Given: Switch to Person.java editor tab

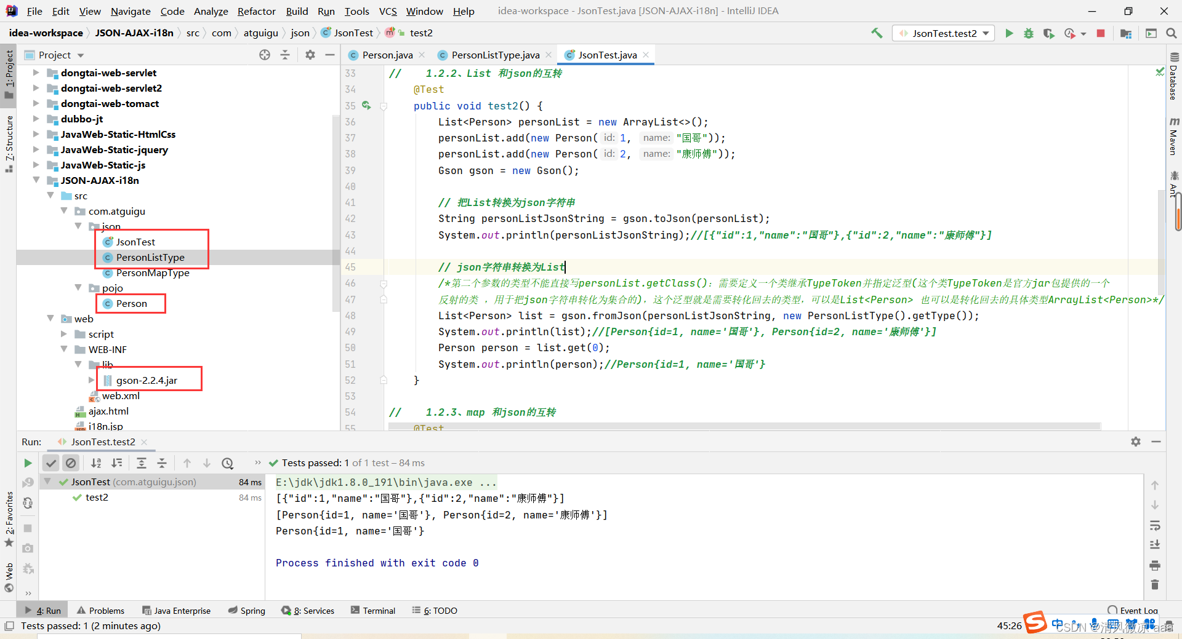Looking at the screenshot, I should tap(387, 55).
